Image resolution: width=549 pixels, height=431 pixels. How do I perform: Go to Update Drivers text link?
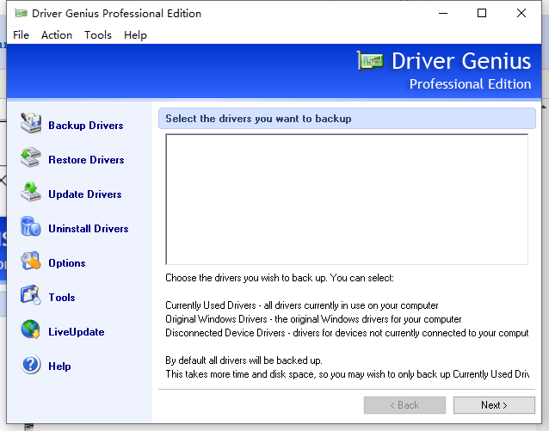(x=85, y=194)
